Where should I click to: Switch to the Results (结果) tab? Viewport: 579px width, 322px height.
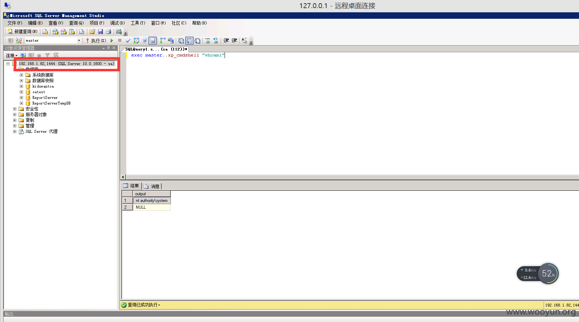tap(131, 186)
